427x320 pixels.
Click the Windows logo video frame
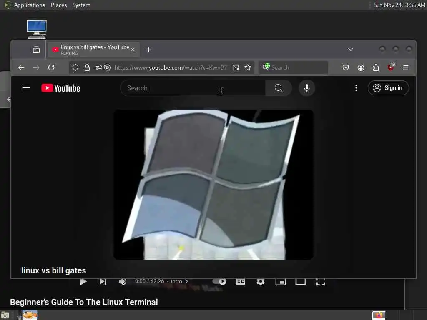point(213,185)
